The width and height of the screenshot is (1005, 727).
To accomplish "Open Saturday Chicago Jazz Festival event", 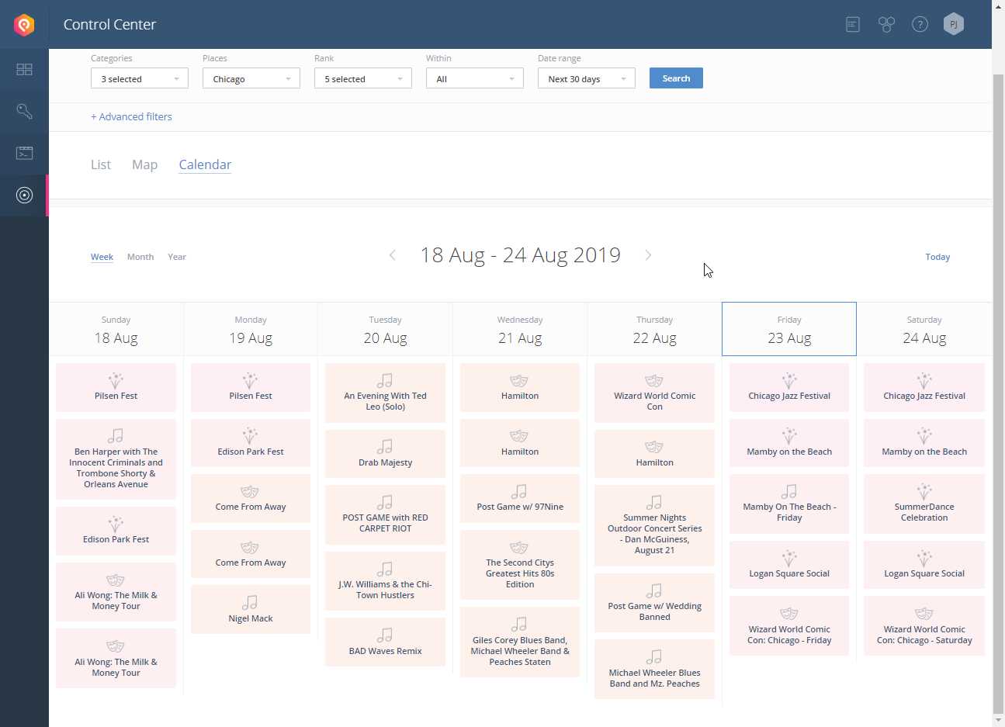I will (x=924, y=387).
